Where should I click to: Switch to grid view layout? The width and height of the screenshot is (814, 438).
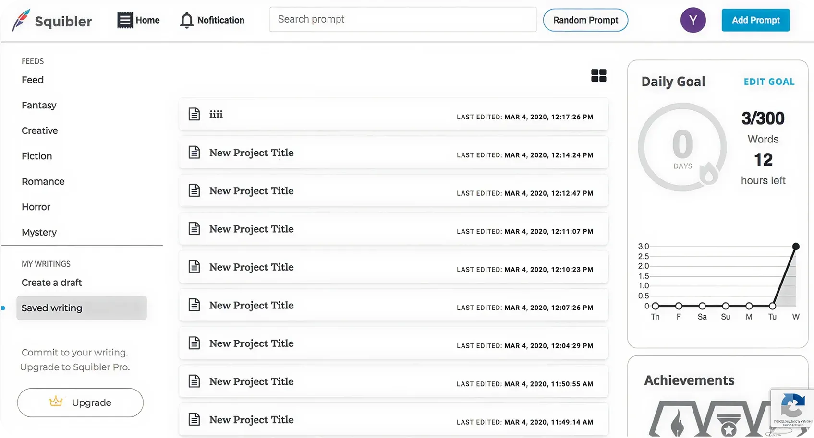tap(598, 76)
